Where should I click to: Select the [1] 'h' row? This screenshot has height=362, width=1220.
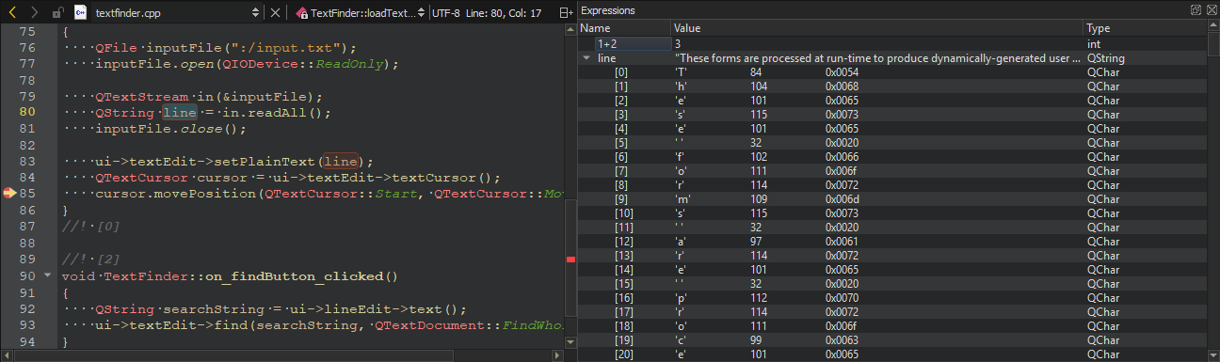(892, 87)
